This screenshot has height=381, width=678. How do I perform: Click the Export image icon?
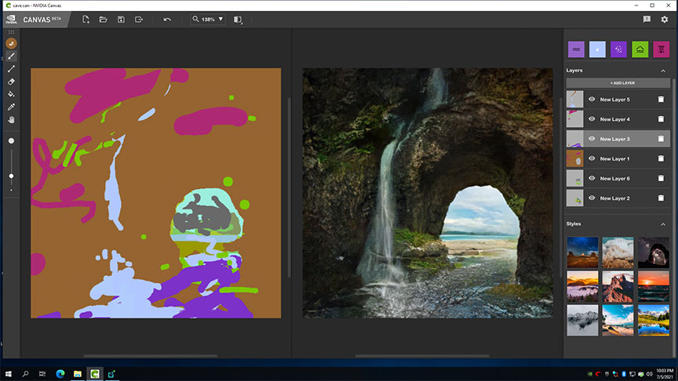tap(139, 19)
